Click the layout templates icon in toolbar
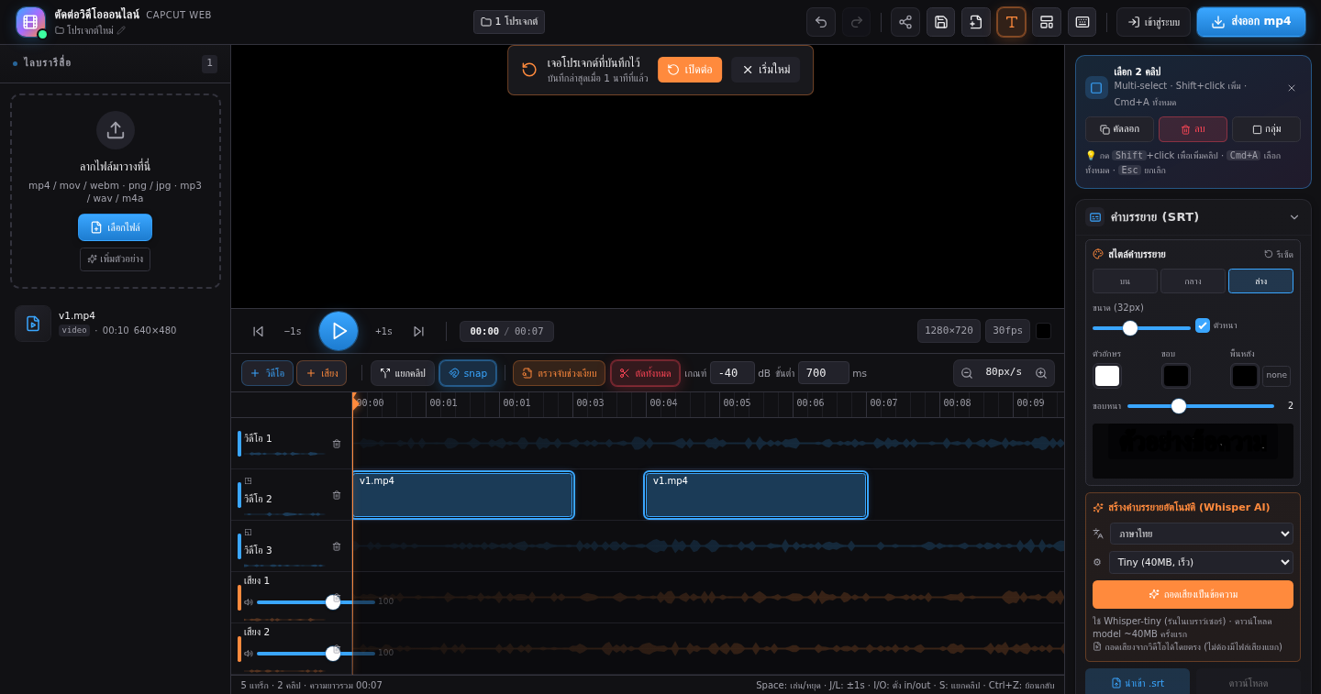The image size is (1321, 694). (x=1047, y=22)
